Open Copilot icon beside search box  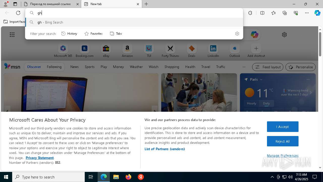254,35
